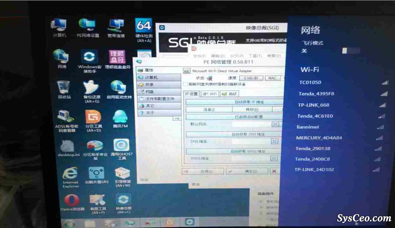Launch 硬件检测 (Alt+A) icon
The height and width of the screenshot is (228, 395).
tap(144, 30)
